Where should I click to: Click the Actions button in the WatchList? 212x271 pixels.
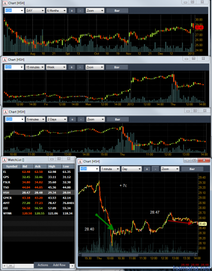tap(43, 265)
